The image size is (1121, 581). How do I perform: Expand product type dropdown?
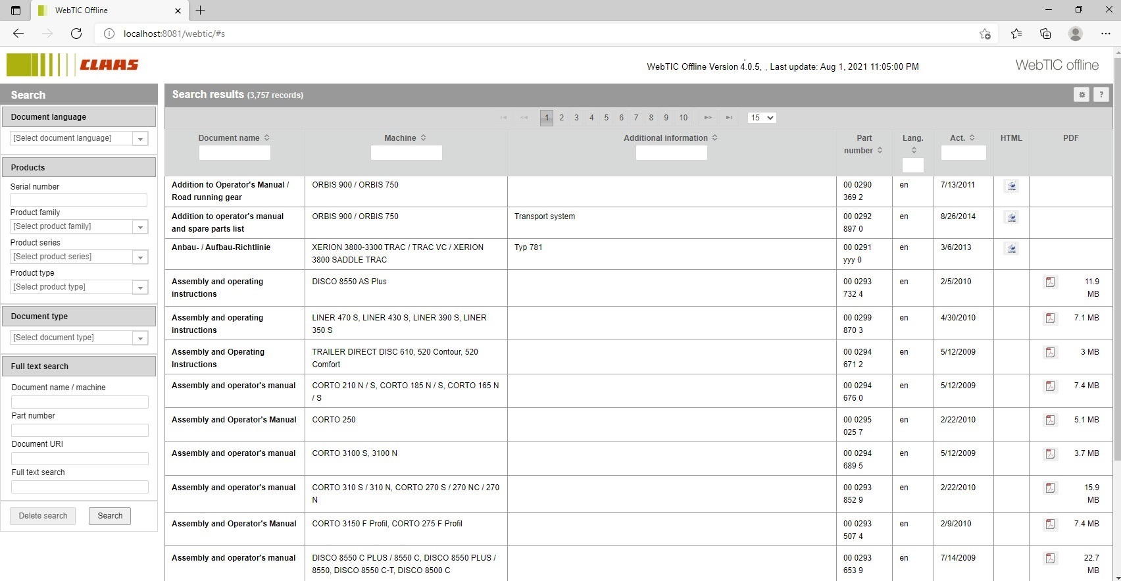[x=140, y=288]
